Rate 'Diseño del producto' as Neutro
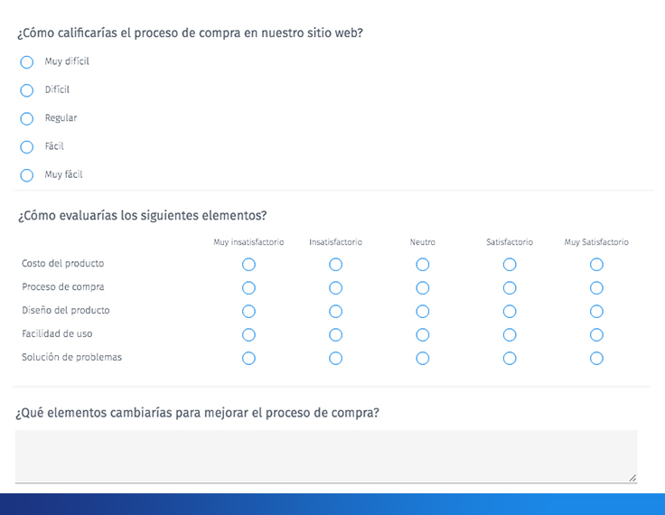The height and width of the screenshot is (515, 665). (423, 312)
